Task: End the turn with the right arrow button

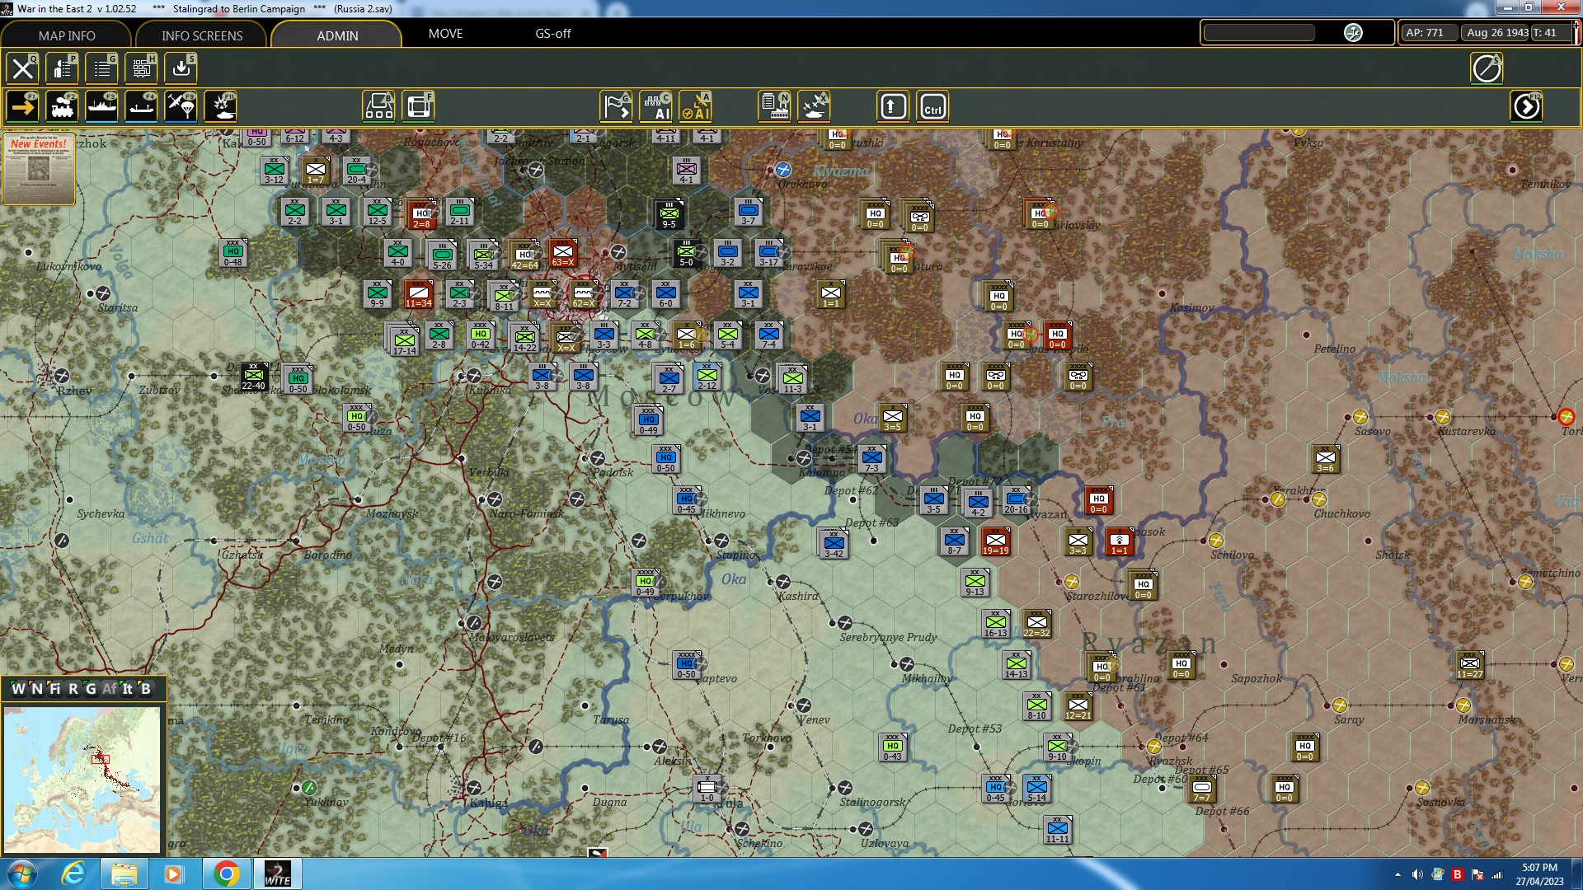Action: point(1527,106)
